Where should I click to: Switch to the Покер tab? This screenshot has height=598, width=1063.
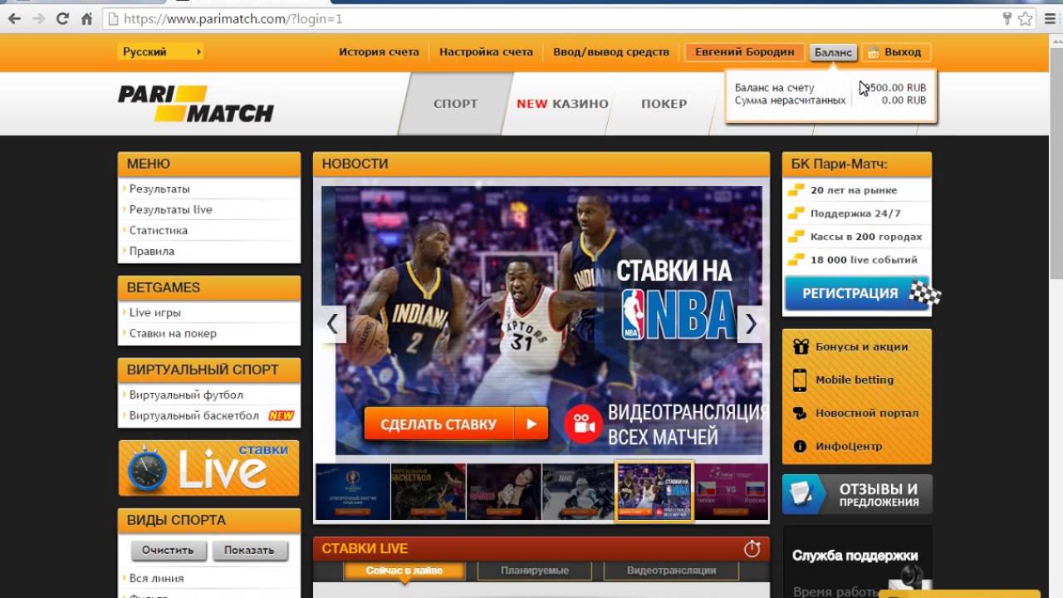pyautogui.click(x=664, y=103)
